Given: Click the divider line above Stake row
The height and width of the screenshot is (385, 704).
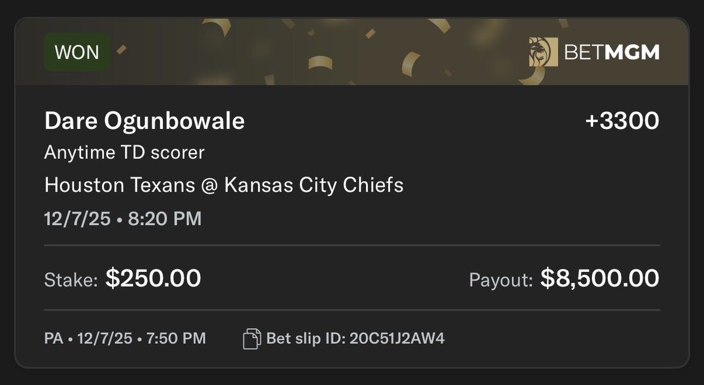Looking at the screenshot, I should (352, 245).
